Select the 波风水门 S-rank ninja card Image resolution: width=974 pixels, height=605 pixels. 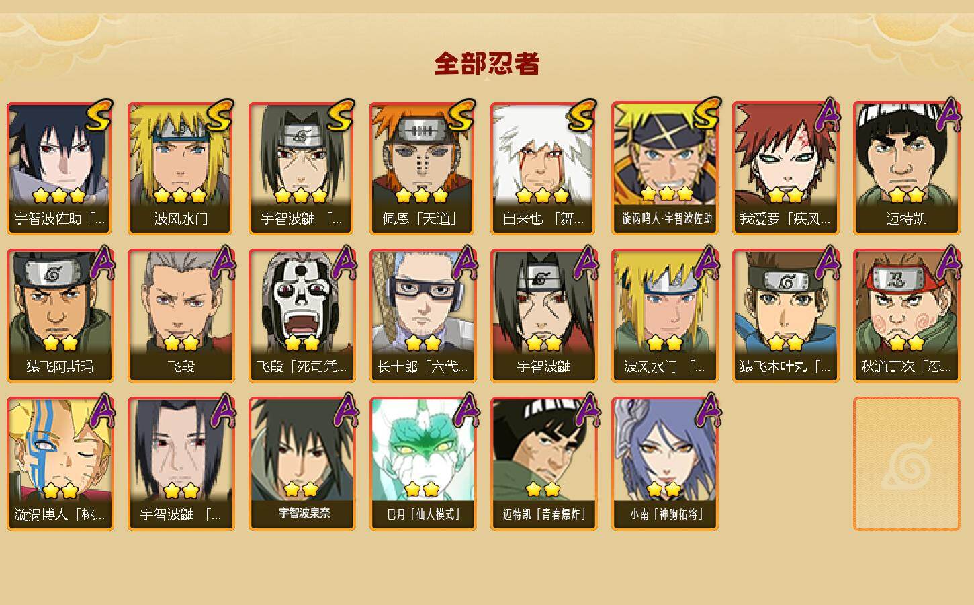tap(181, 168)
